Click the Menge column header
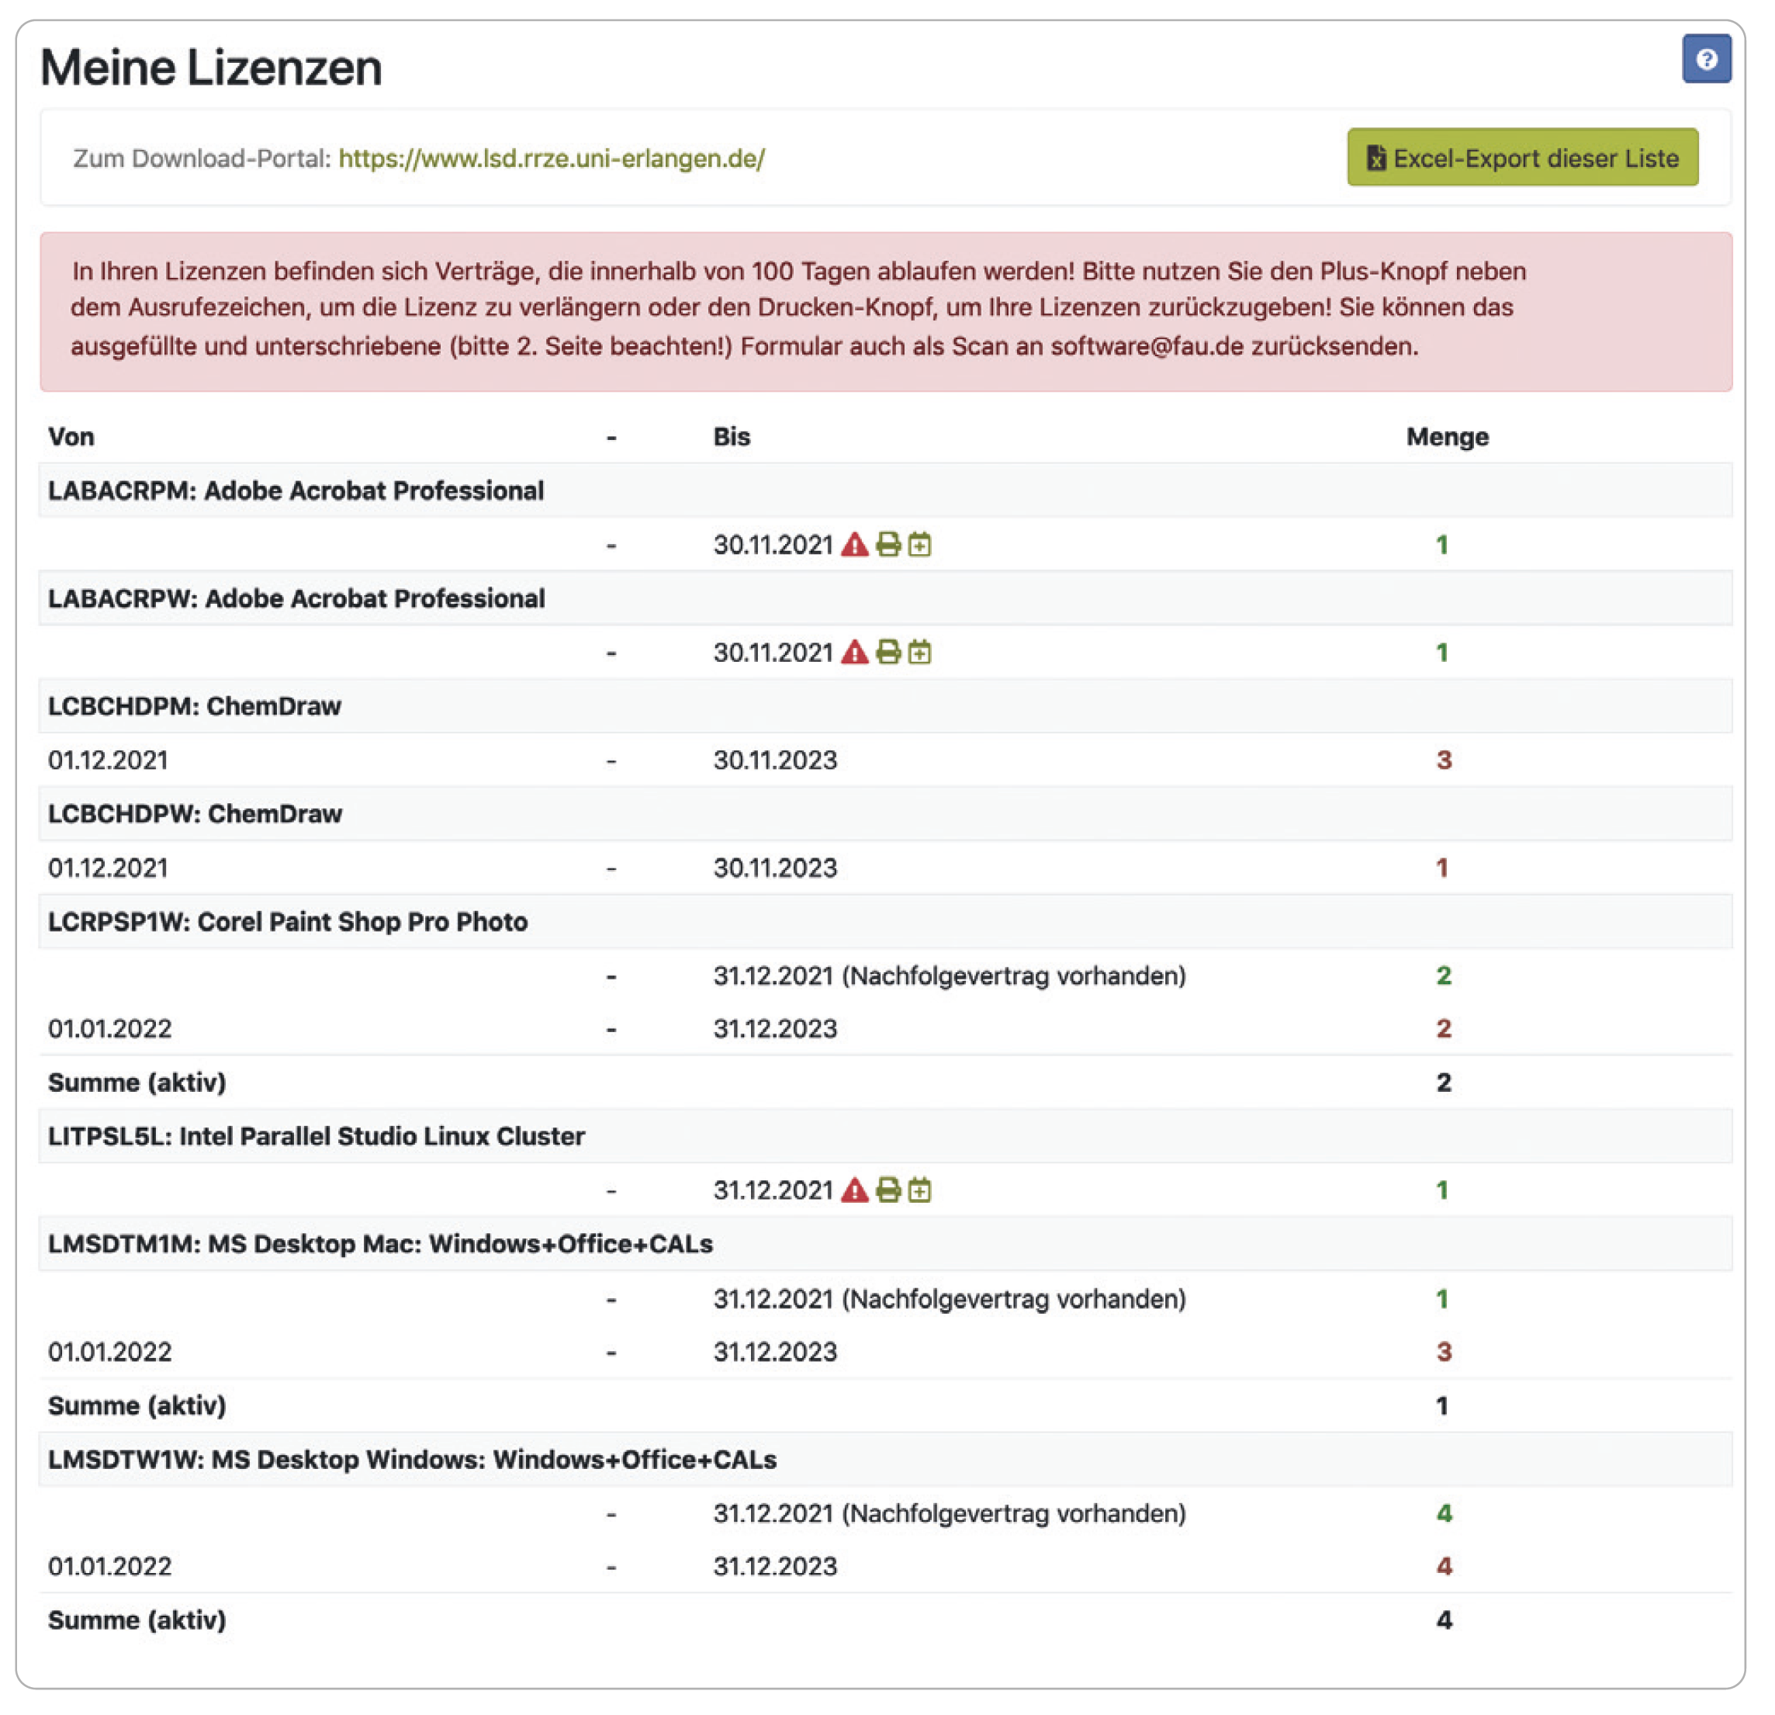1775x1715 pixels. tap(1446, 438)
